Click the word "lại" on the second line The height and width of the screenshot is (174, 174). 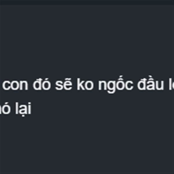tap(23, 108)
